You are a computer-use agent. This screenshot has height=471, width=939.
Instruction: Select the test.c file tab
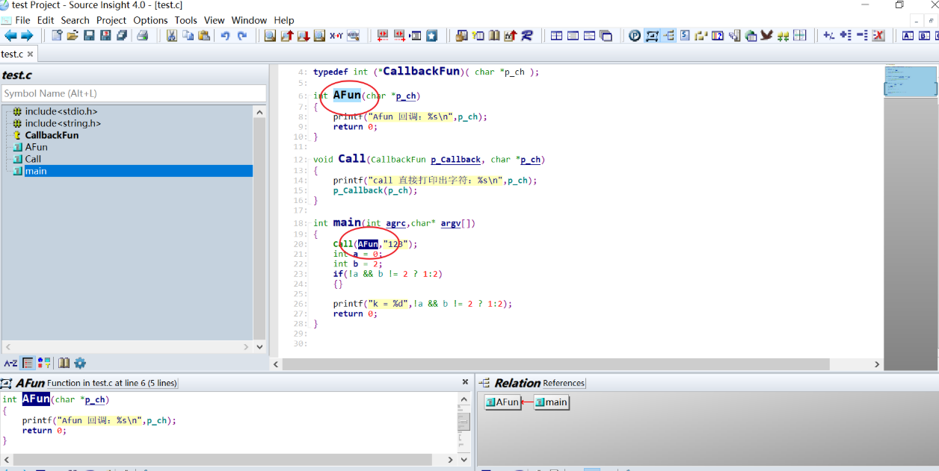tap(12, 54)
